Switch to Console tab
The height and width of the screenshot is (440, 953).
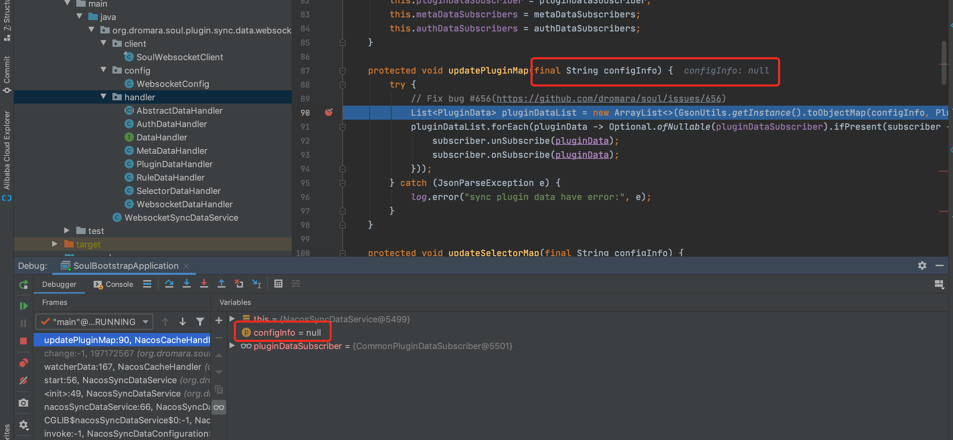click(x=113, y=284)
